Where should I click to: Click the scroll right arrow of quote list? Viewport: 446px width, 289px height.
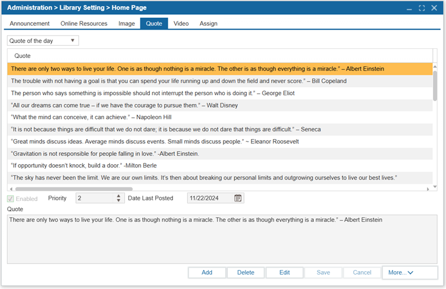tap(428, 189)
